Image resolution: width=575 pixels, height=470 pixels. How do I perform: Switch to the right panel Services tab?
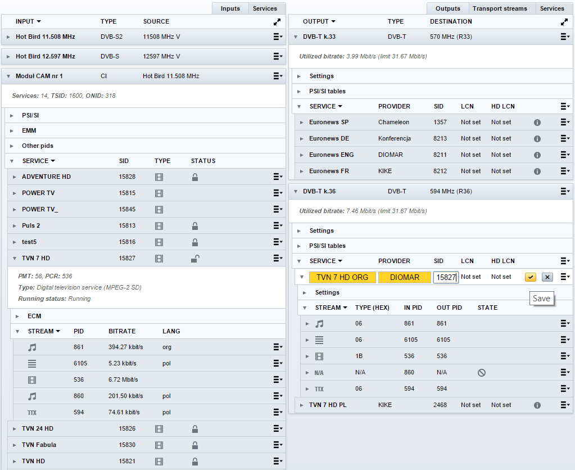552,8
